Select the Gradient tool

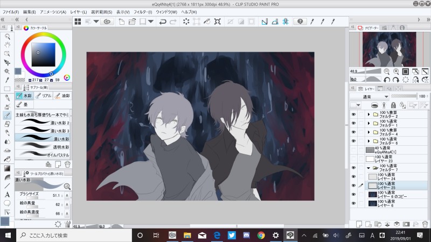[7, 168]
